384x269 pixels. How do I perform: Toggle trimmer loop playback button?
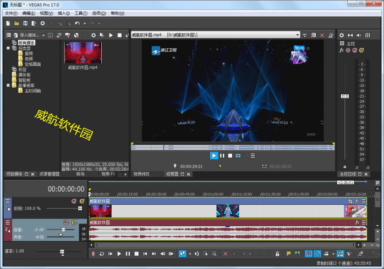[x=238, y=155]
